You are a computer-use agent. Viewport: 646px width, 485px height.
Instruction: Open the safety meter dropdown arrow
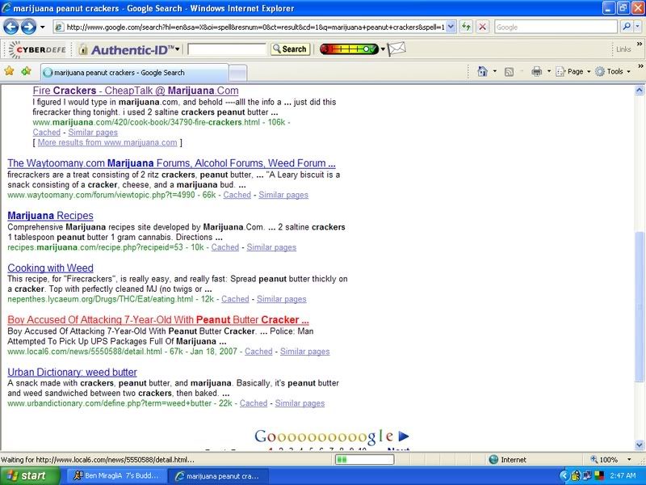pyautogui.click(x=383, y=49)
